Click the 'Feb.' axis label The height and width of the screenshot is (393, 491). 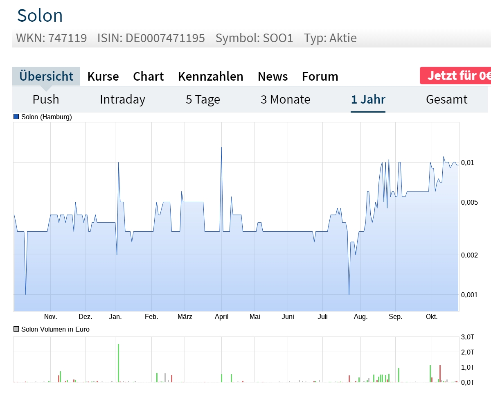[151, 317]
